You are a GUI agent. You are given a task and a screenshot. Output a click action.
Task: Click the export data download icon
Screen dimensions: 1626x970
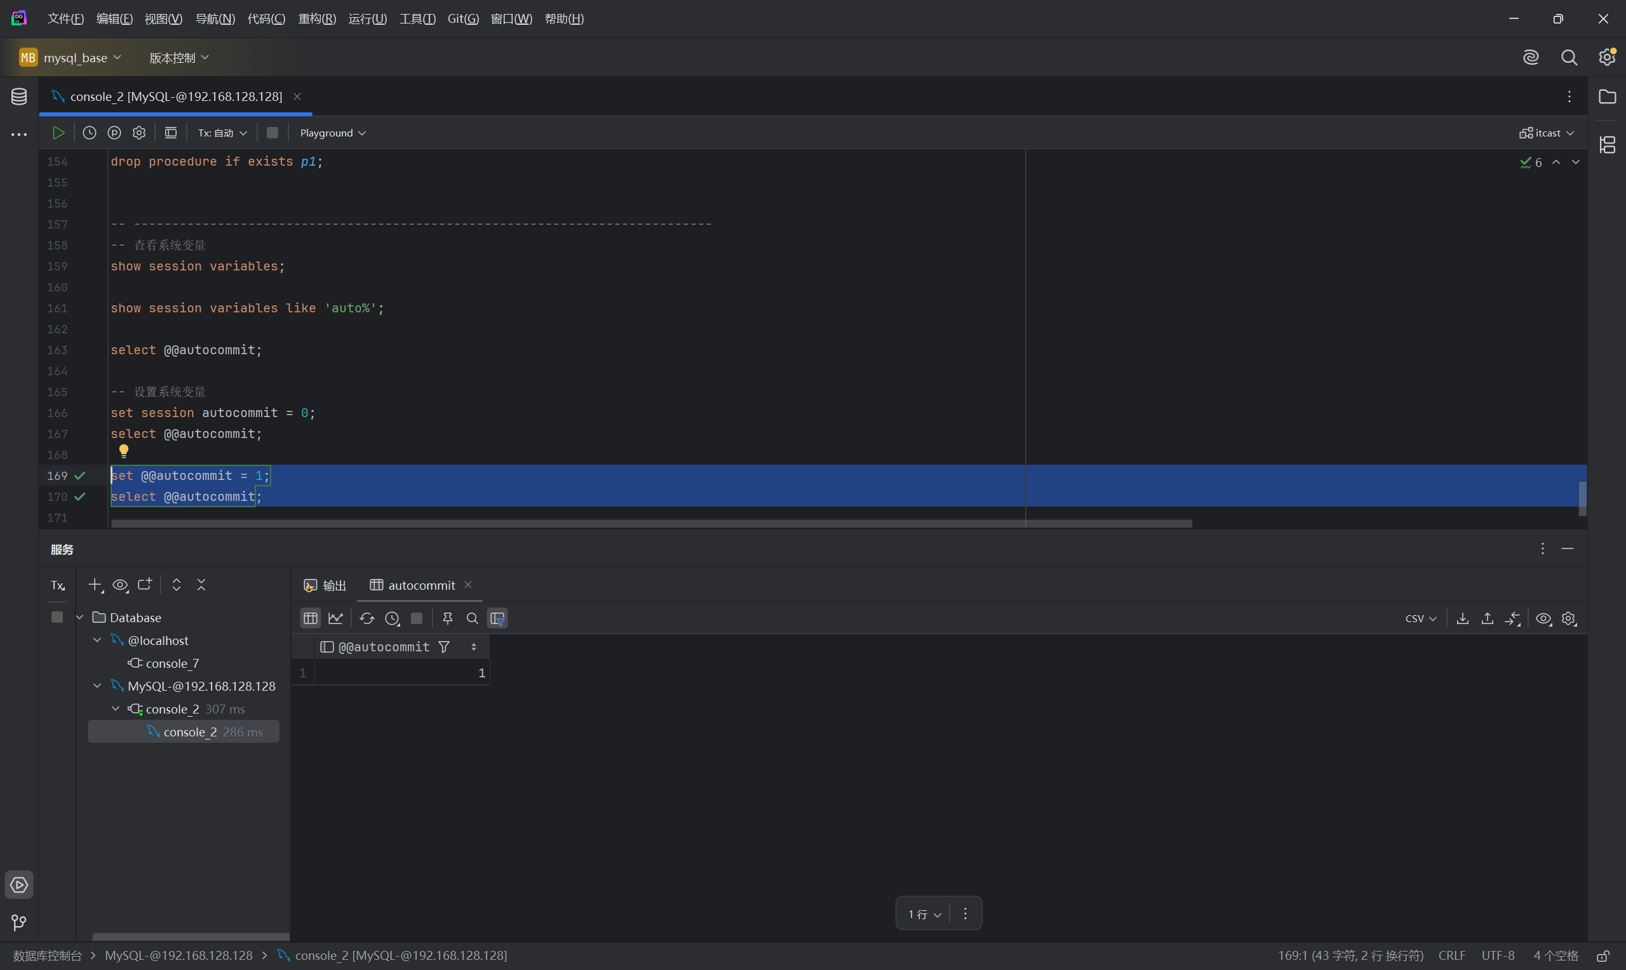click(1463, 618)
